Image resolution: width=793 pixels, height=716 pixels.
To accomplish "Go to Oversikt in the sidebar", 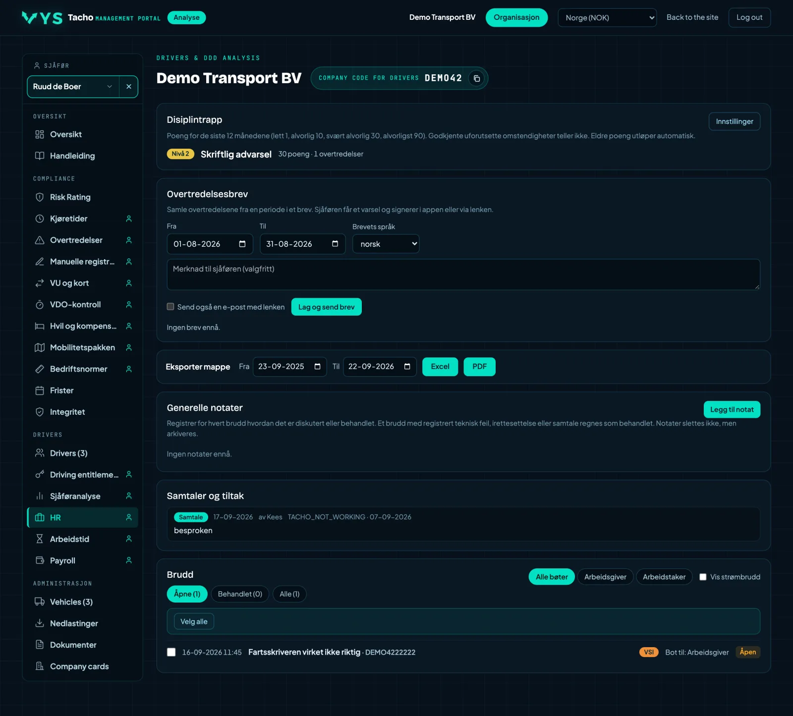I will tap(82, 134).
